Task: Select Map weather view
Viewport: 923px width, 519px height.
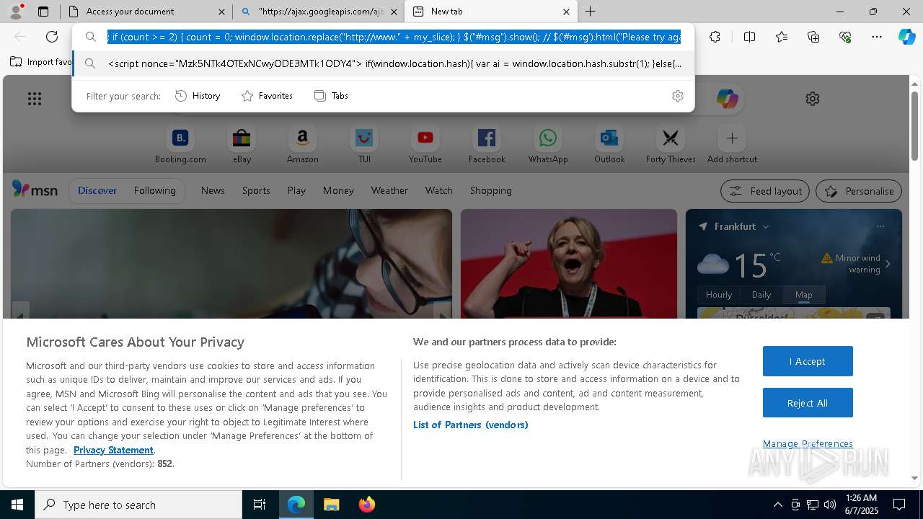Action: [803, 294]
